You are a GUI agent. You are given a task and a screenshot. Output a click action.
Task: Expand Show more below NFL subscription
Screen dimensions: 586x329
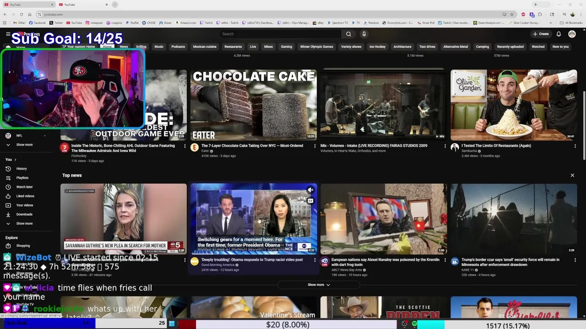[x=24, y=145]
